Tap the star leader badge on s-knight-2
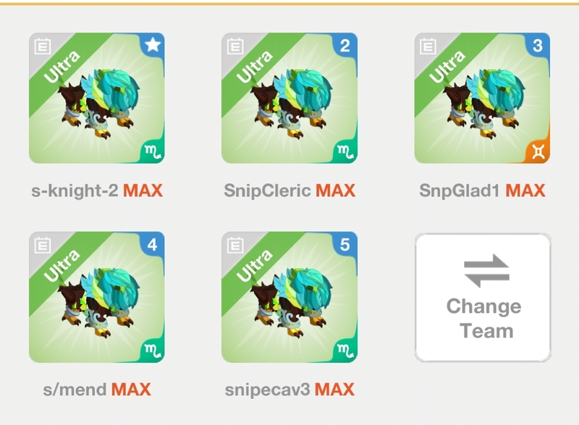 (153, 45)
